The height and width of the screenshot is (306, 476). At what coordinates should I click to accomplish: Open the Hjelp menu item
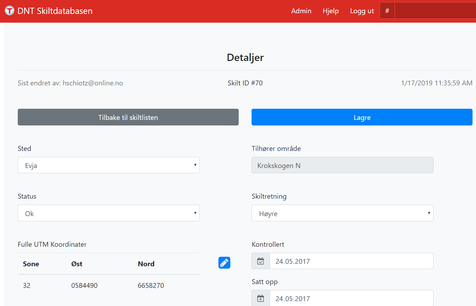[331, 11]
